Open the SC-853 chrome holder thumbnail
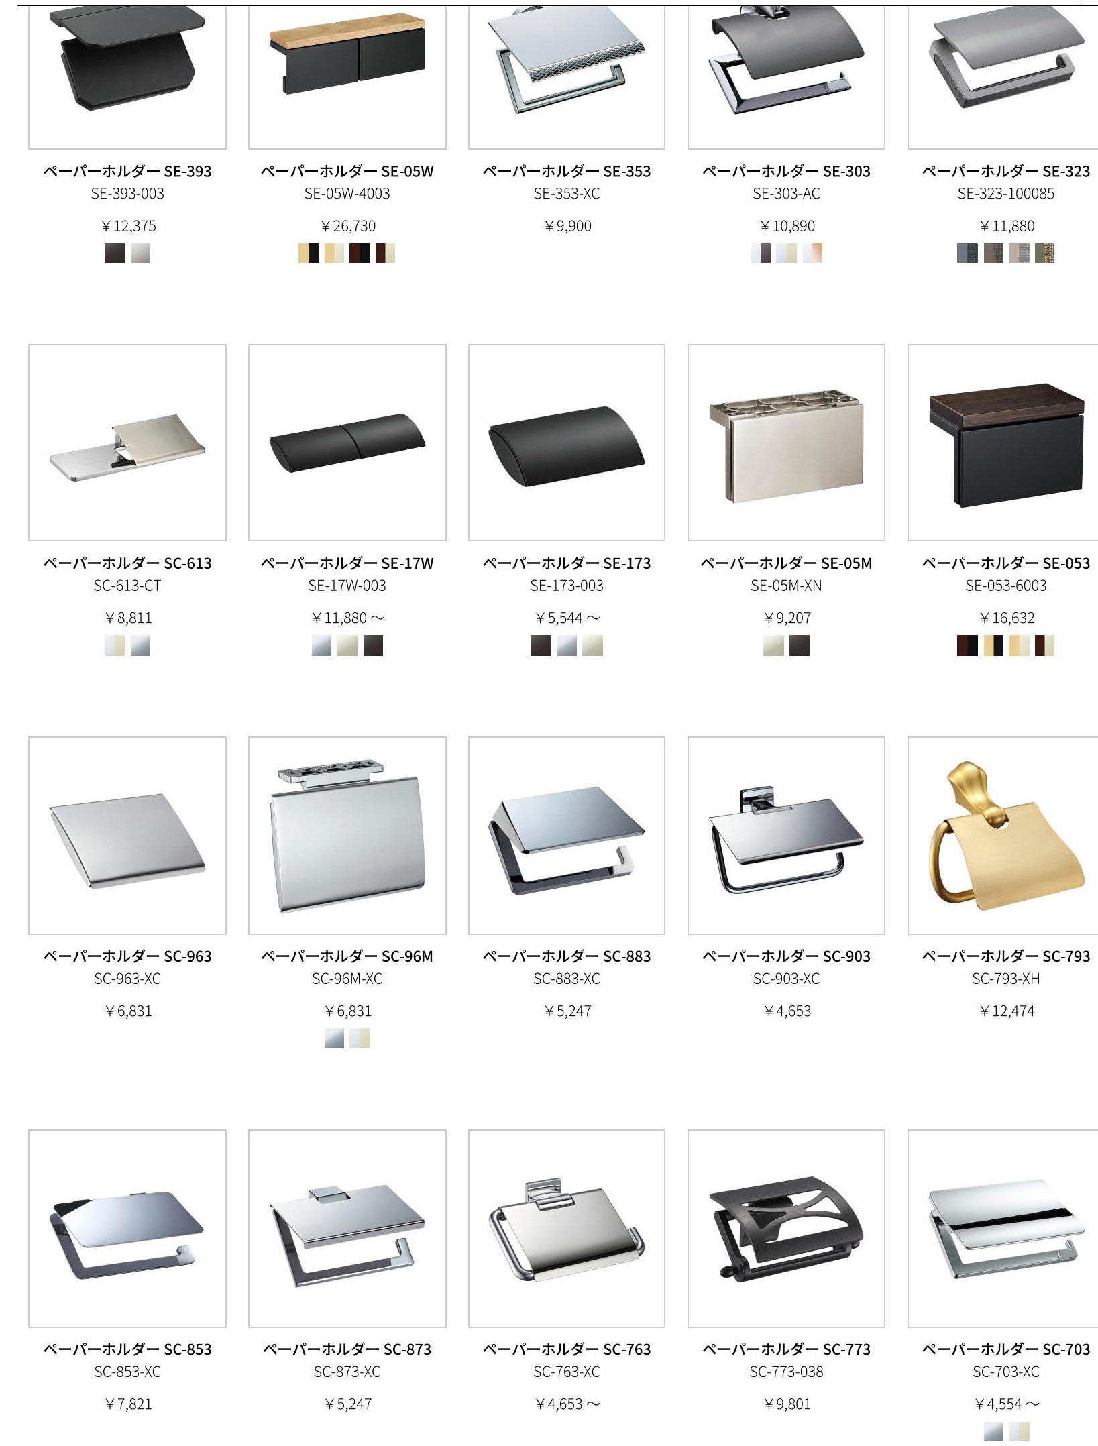 point(127,1229)
